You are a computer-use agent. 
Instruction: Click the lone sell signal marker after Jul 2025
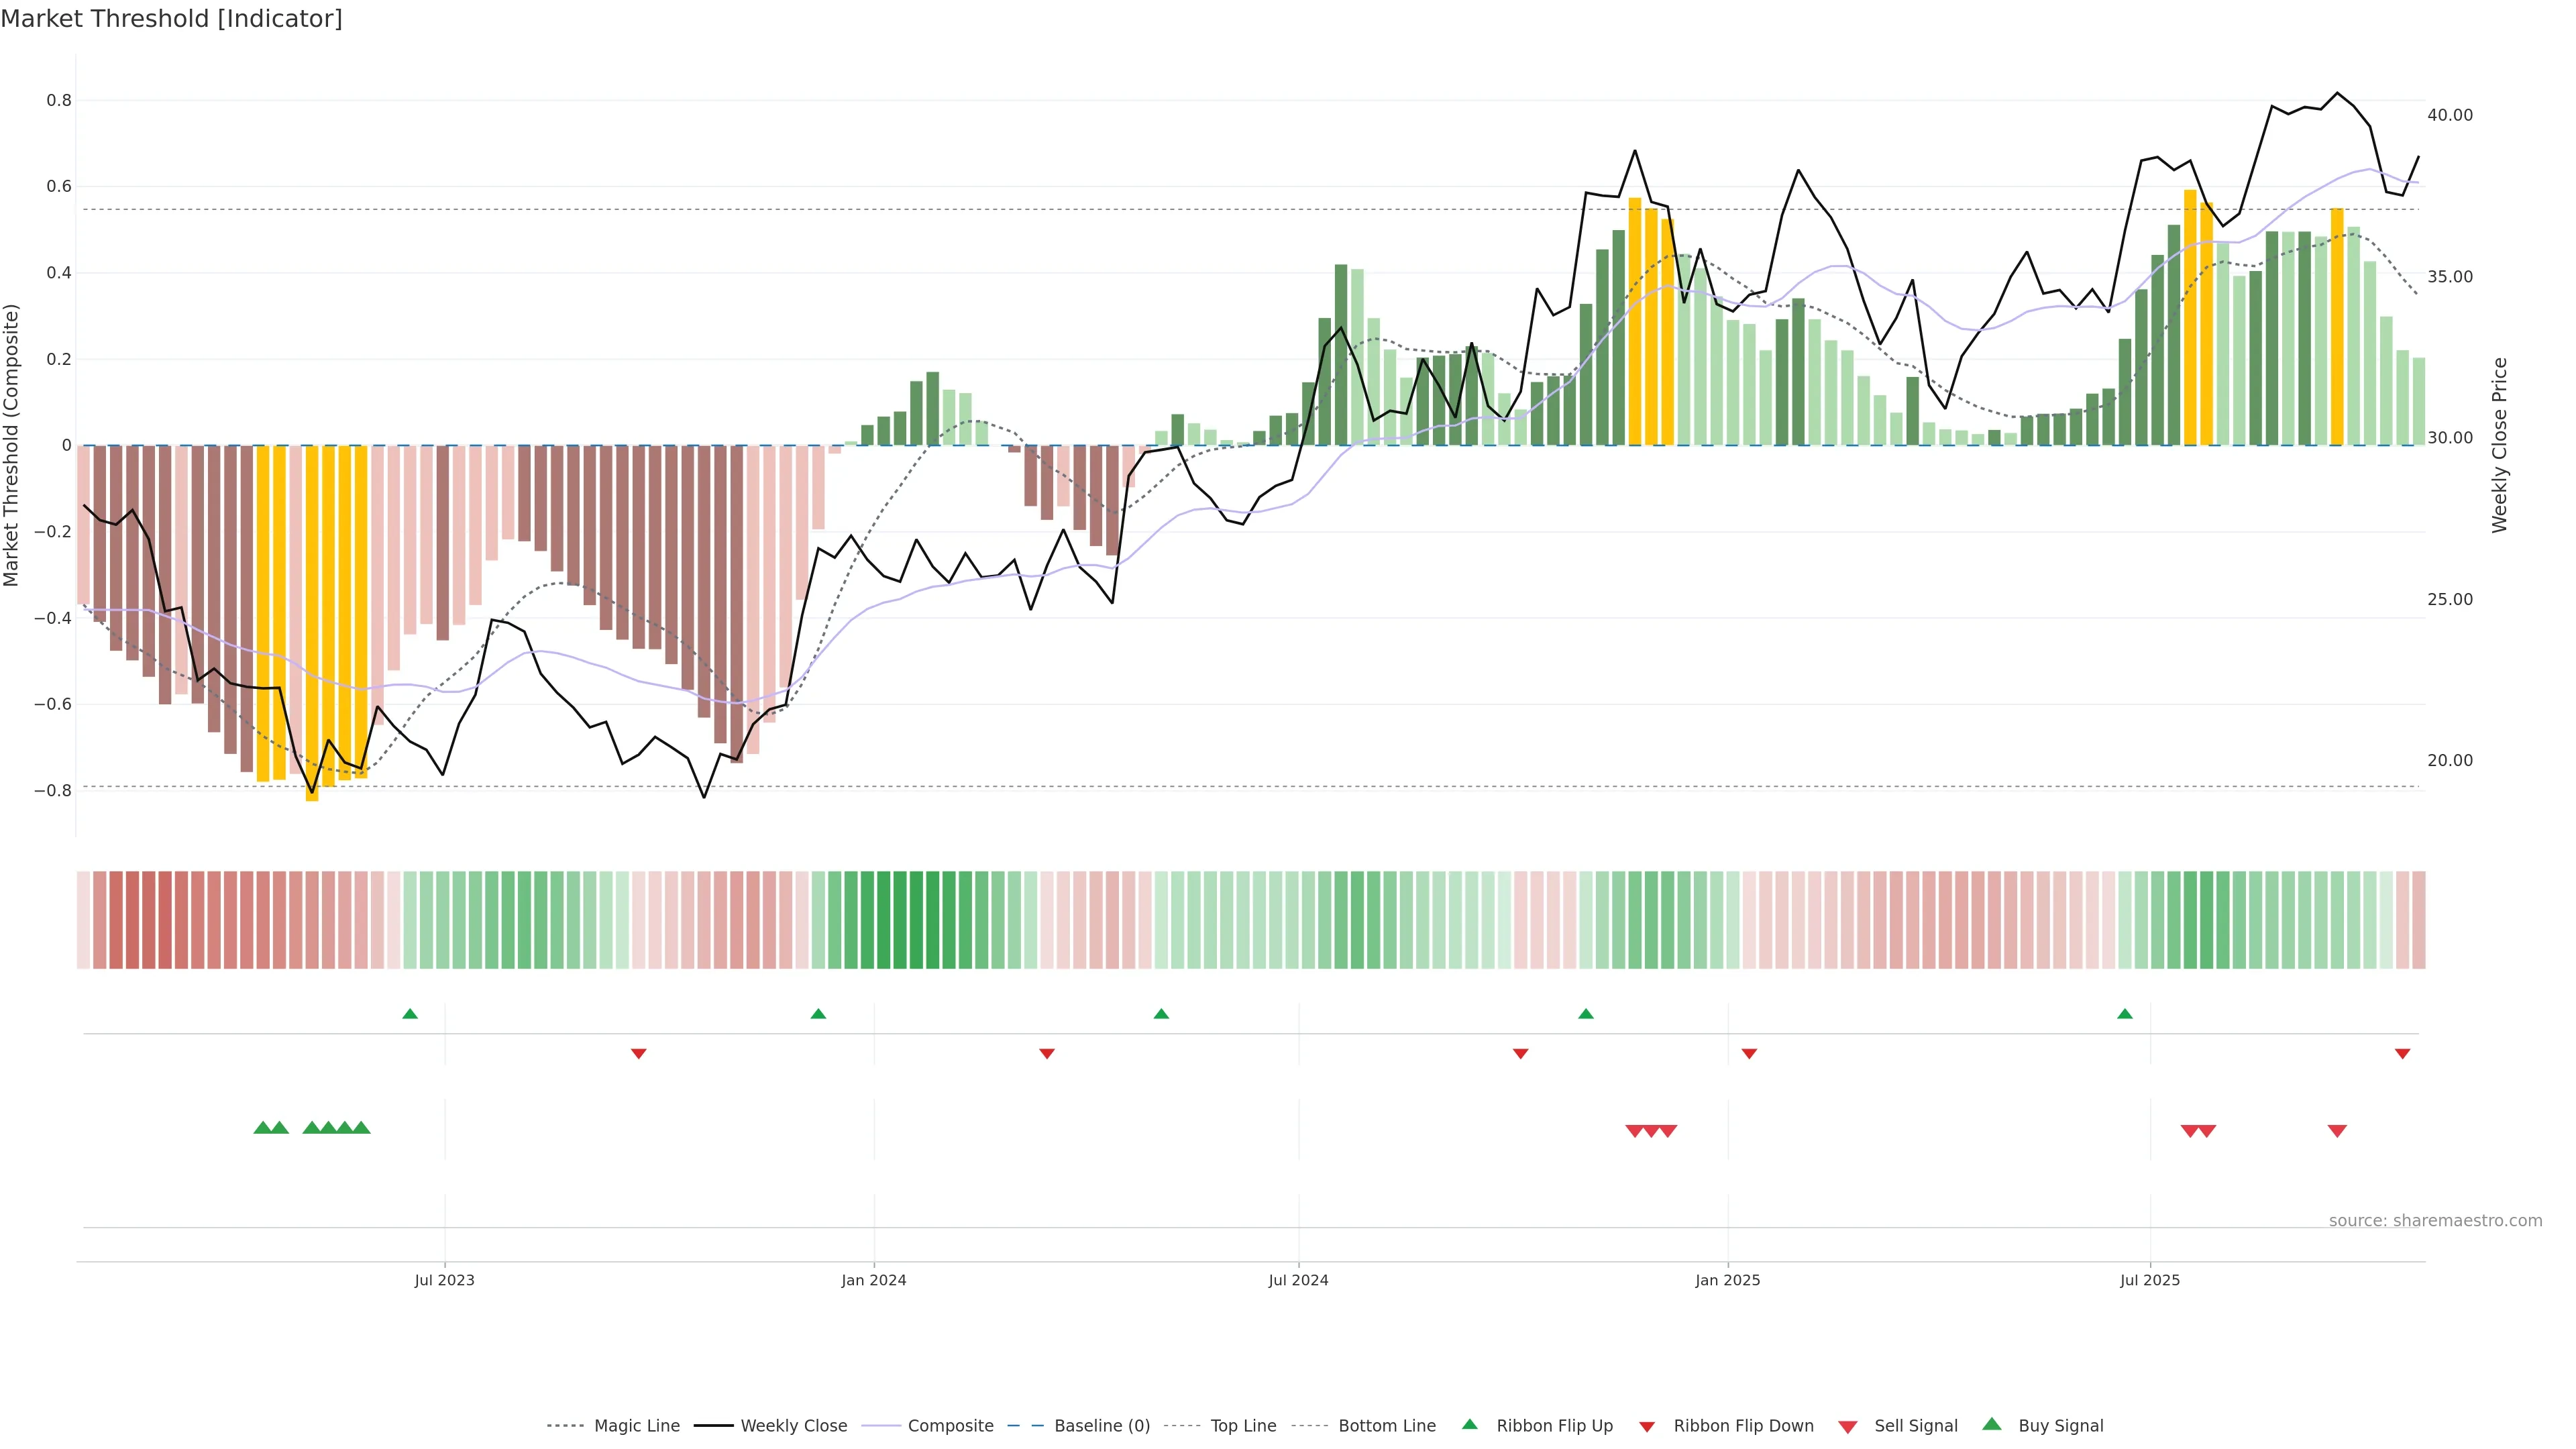click(x=2337, y=1131)
